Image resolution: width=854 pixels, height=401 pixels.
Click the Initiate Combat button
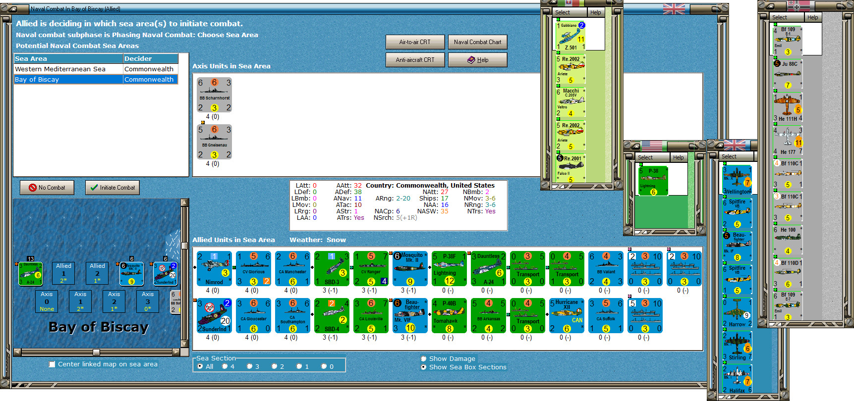click(113, 188)
